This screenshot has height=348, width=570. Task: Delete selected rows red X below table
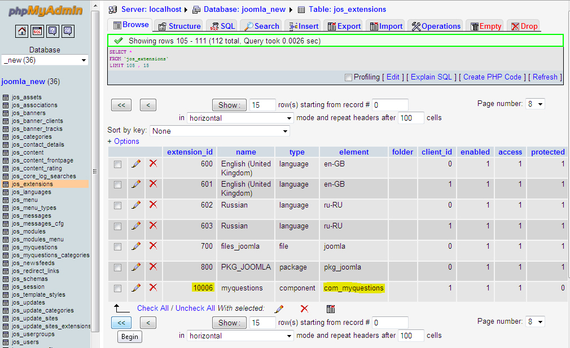tap(304, 309)
